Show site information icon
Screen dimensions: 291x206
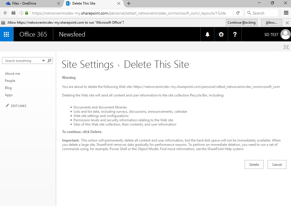(x=21, y=13)
